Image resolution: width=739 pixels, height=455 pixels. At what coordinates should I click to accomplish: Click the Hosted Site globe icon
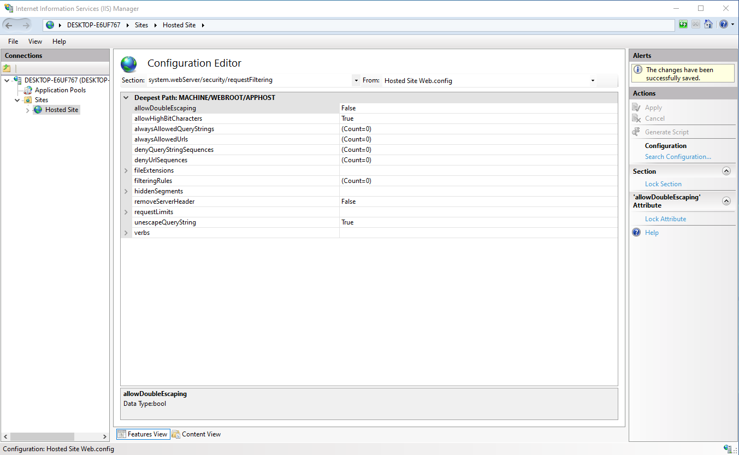point(37,109)
